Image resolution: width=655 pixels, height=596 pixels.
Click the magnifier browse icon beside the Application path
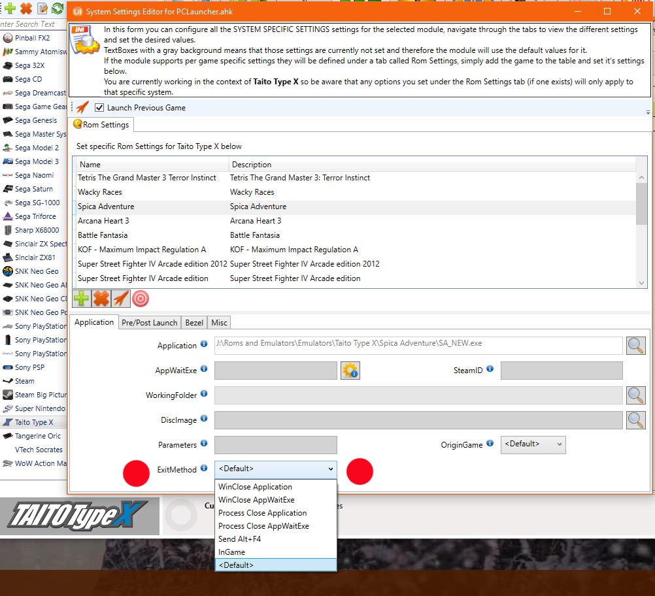635,346
